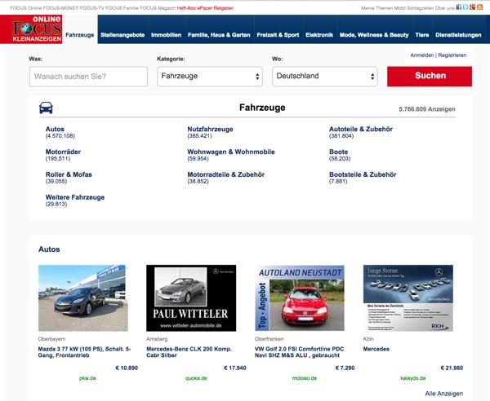The width and height of the screenshot is (490, 401).
Task: Switch to the Elektronik tab
Action: [318, 36]
